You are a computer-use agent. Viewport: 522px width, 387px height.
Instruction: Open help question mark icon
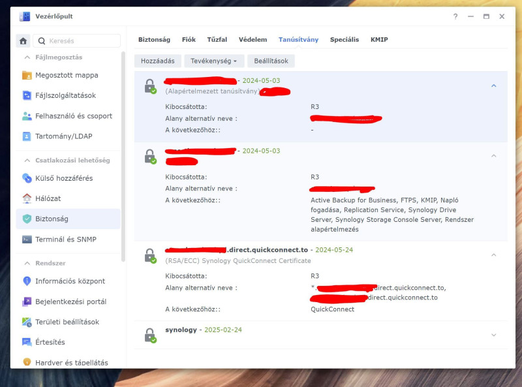(x=455, y=16)
